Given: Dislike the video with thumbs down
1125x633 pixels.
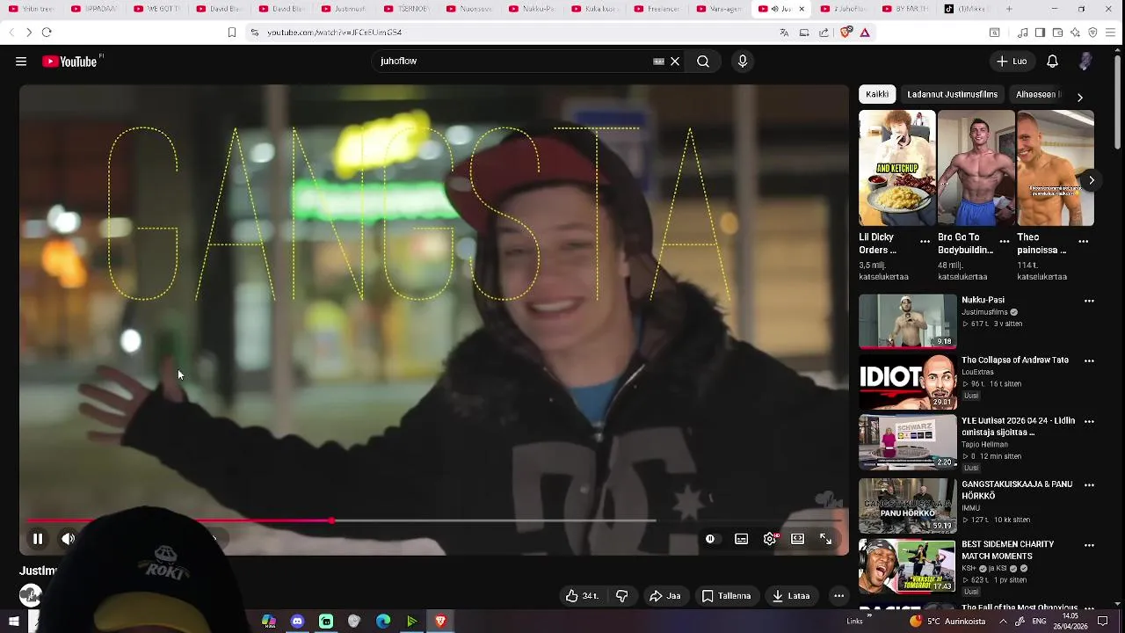Looking at the screenshot, I should (x=621, y=596).
